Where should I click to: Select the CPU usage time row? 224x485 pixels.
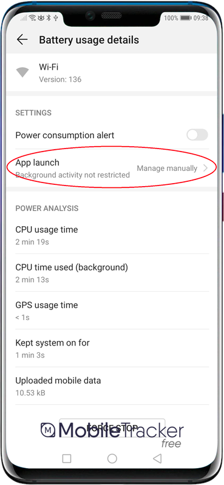pyautogui.click(x=112, y=235)
